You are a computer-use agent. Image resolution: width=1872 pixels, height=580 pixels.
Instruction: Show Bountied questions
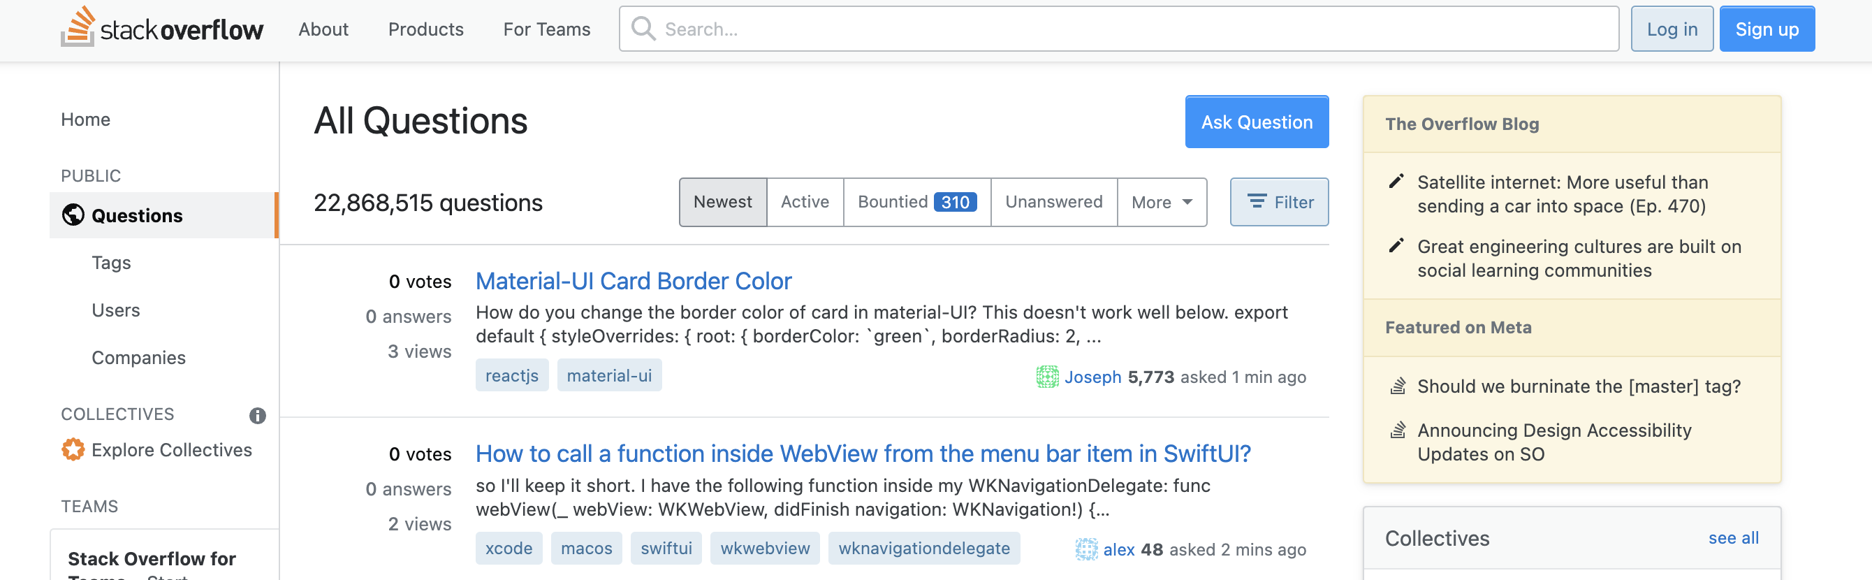pyautogui.click(x=916, y=202)
